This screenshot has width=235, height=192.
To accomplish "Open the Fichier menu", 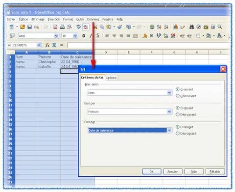I will pos(11,19).
